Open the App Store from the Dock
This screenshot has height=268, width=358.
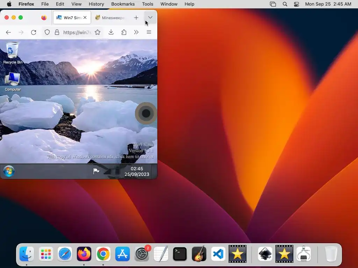pyautogui.click(x=122, y=254)
